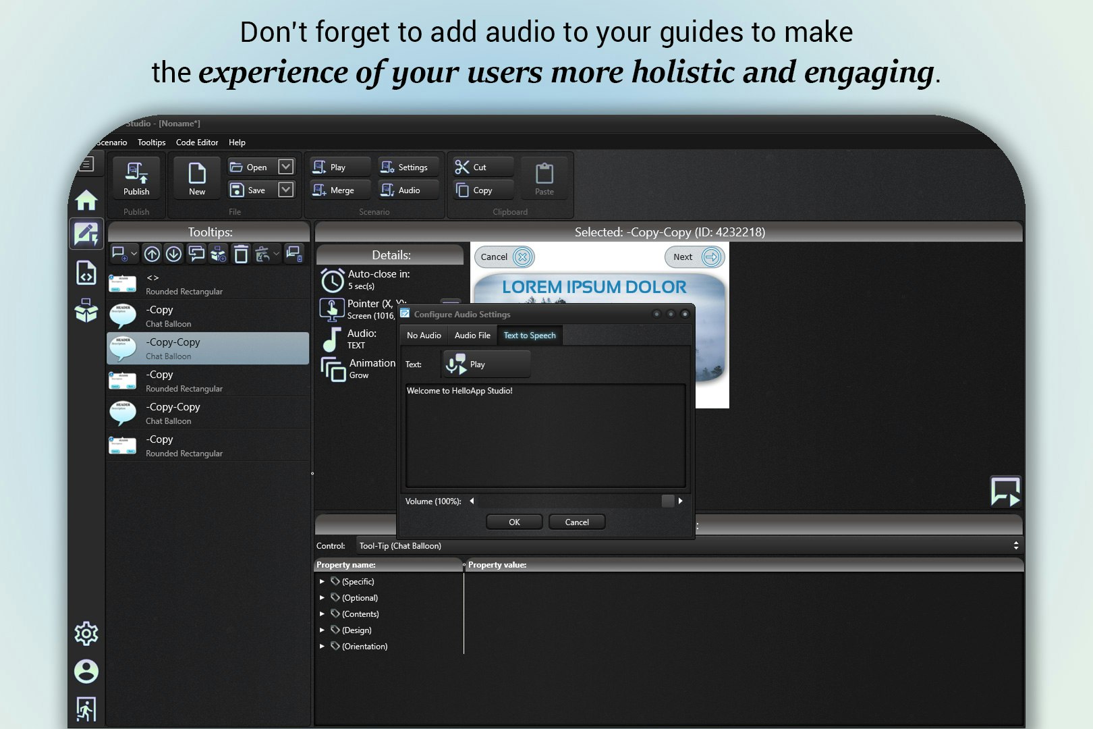Open the Code Editor menu

point(197,142)
